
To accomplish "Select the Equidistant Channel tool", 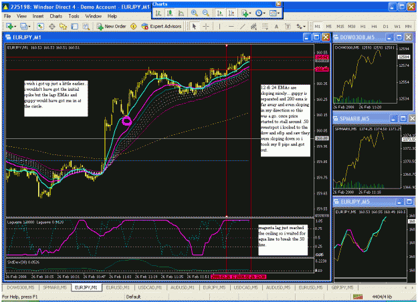I will pos(253,26).
